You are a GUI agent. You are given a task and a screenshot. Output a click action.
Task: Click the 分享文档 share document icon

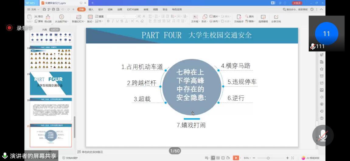(276, 18)
